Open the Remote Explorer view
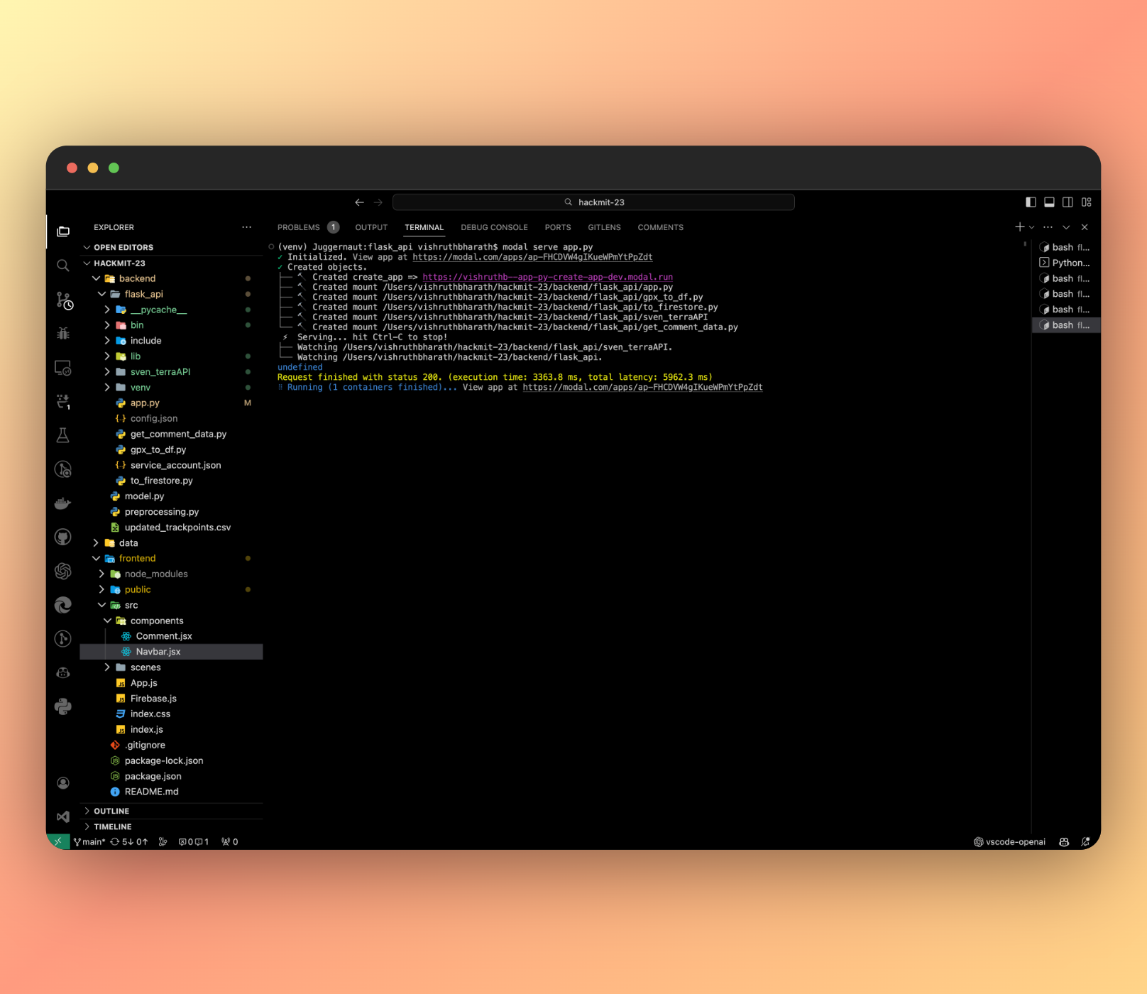Image resolution: width=1147 pixels, height=994 pixels. pyautogui.click(x=63, y=368)
